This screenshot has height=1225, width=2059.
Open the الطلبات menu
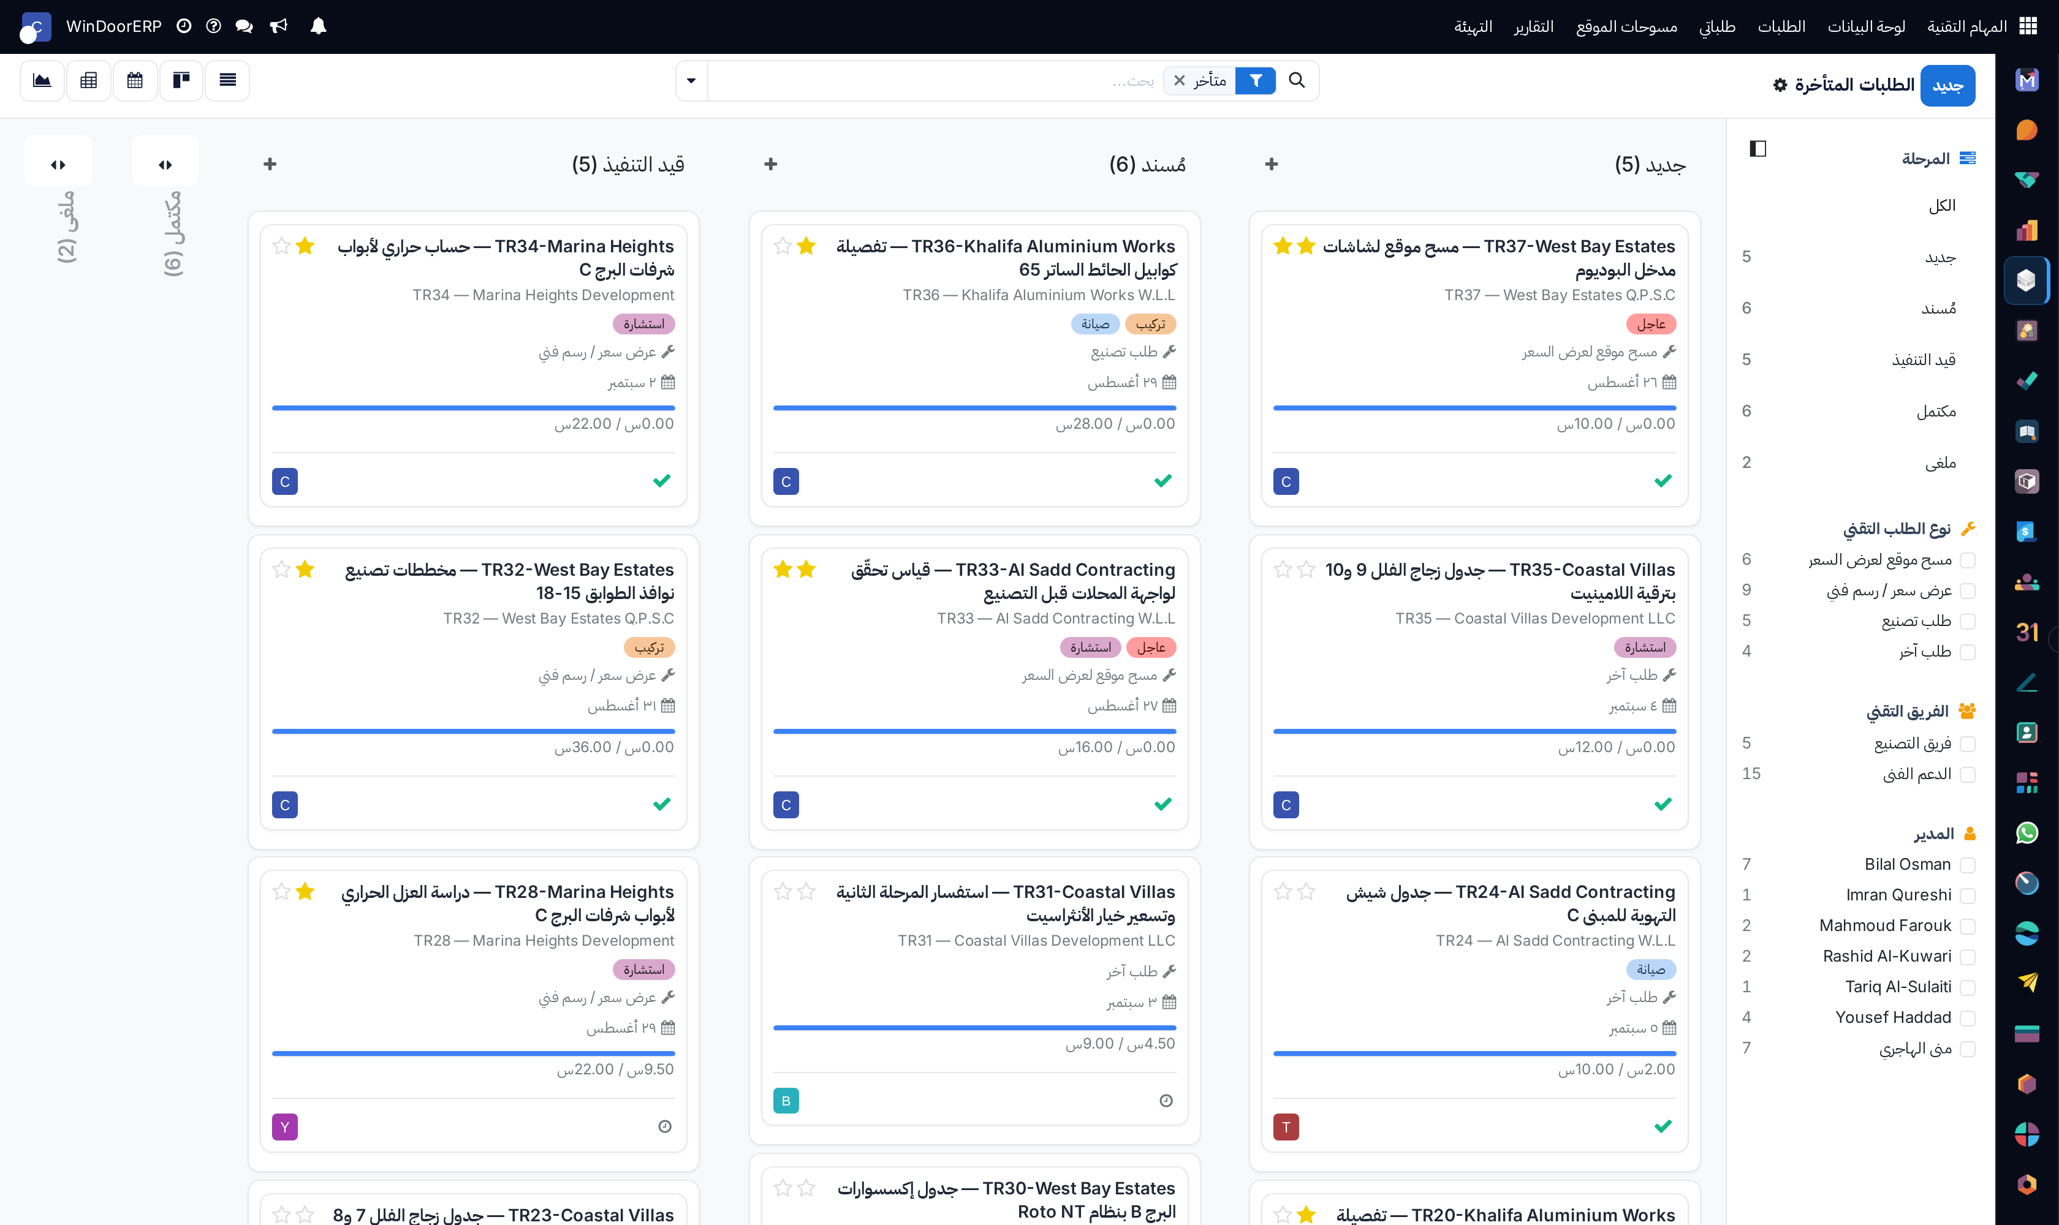[1781, 26]
